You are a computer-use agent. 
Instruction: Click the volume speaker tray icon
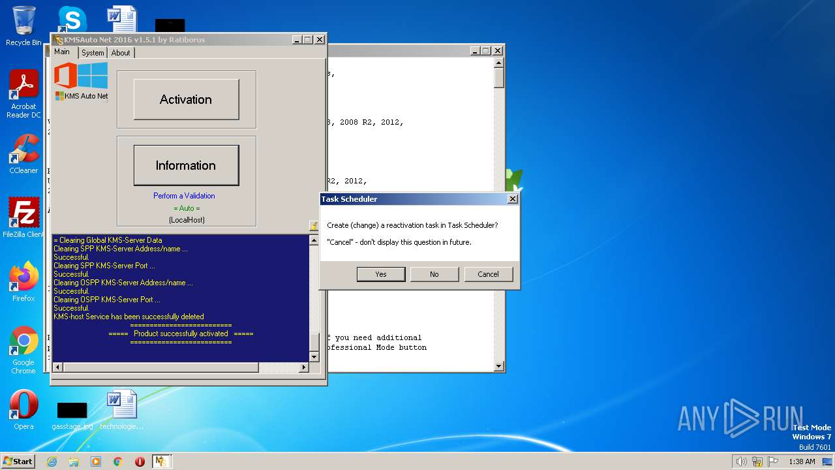pyautogui.click(x=741, y=462)
